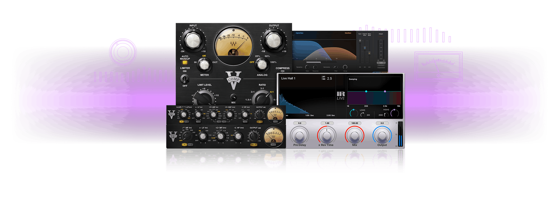
Task: Click the V-Comp Meter selector knob
Action: point(204,65)
